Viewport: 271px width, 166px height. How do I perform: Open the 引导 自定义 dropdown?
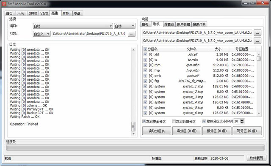point(41,34)
